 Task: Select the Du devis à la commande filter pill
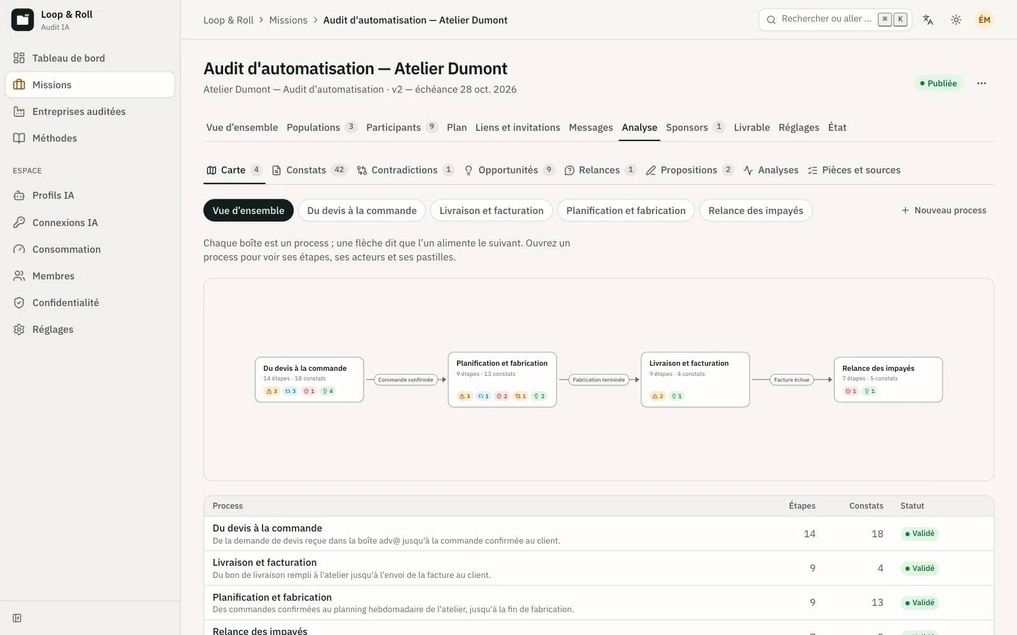(x=362, y=210)
